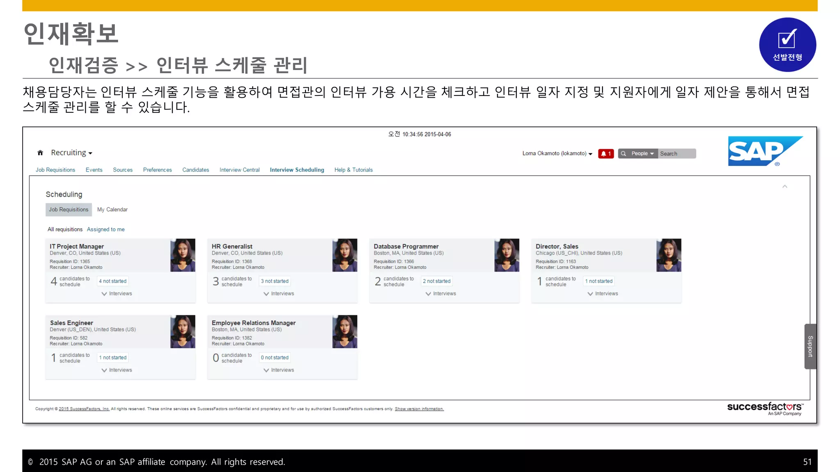The image size is (840, 472).
Task: Open the Lorna Okamoto user menu
Action: (557, 154)
